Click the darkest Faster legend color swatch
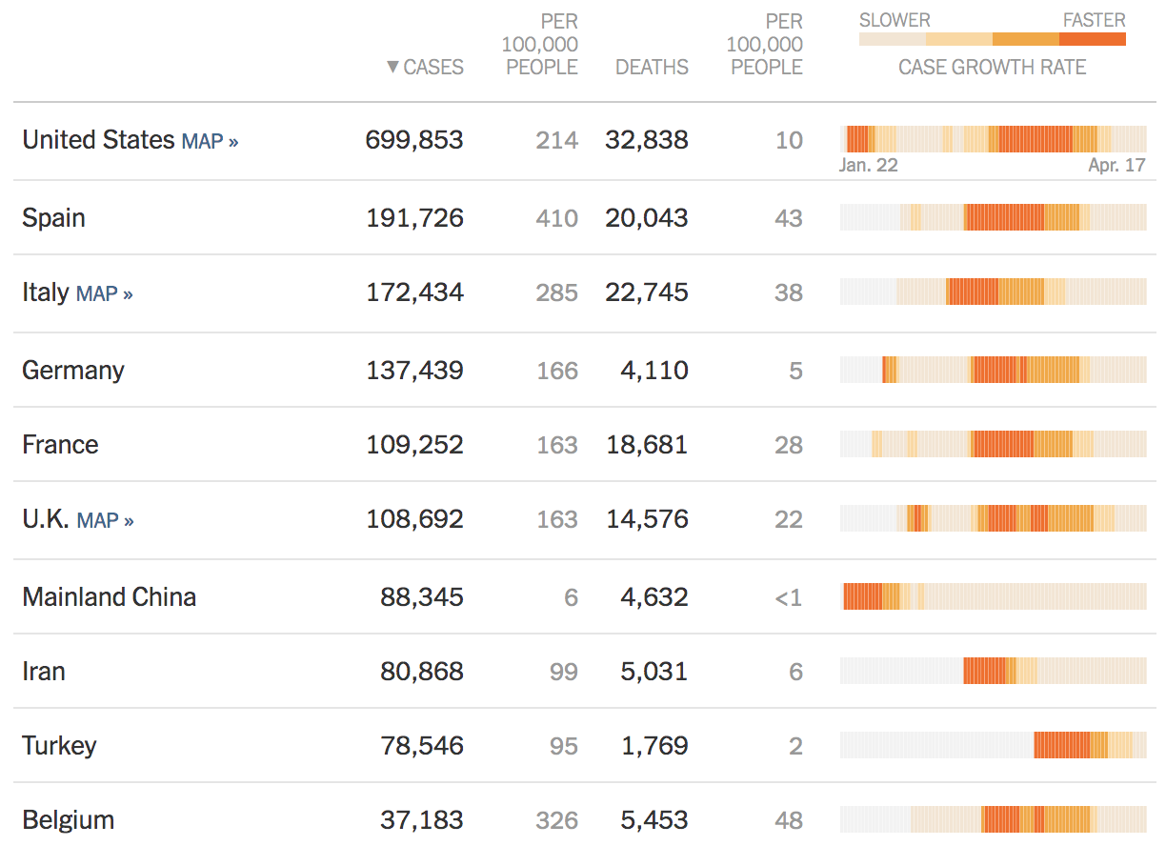 pyautogui.click(x=1092, y=40)
